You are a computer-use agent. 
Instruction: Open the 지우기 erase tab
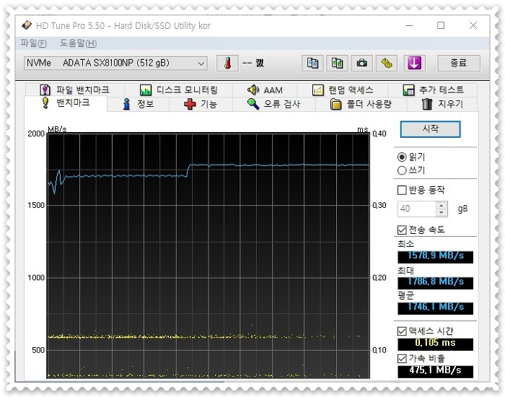(x=442, y=104)
